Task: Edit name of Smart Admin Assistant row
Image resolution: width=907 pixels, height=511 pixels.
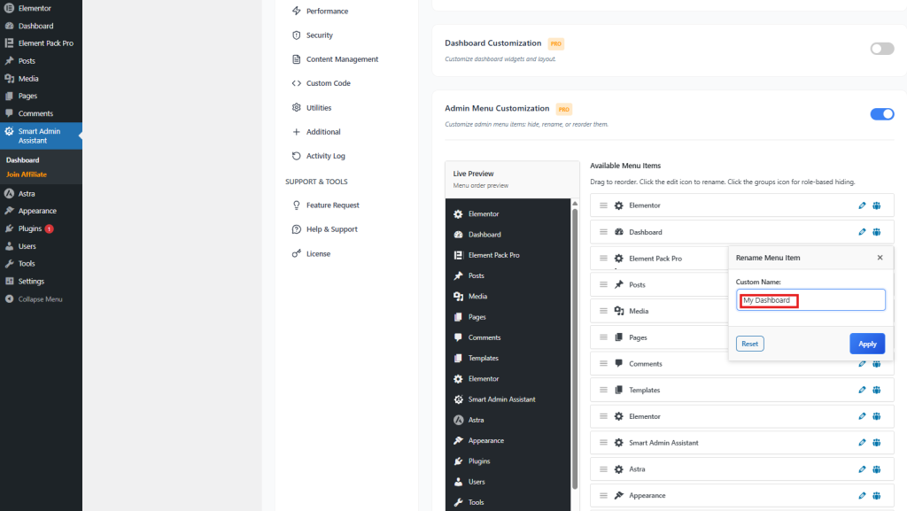Action: click(862, 442)
